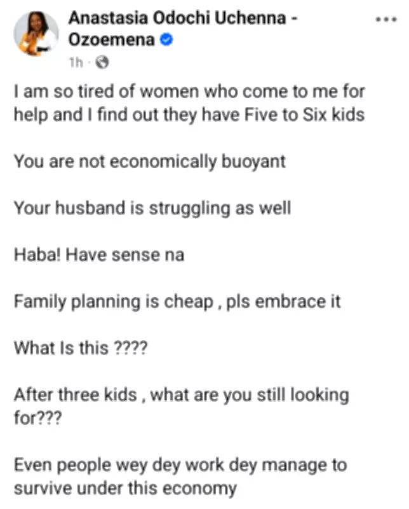This screenshot has width=409, height=509.
Task: Click the blue verified badge next to Ozoemena
Action: (x=165, y=39)
